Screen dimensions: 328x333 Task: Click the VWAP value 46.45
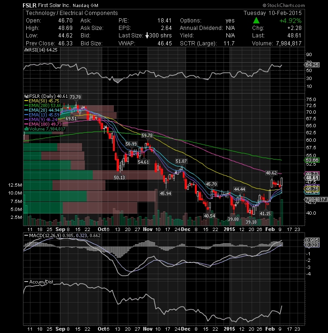164,43
